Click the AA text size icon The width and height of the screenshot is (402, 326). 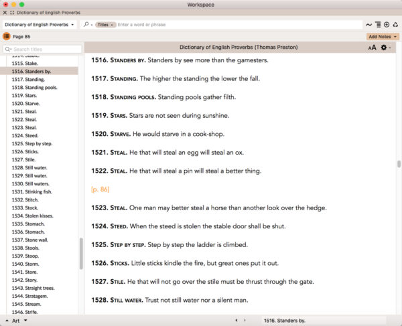[x=372, y=48]
